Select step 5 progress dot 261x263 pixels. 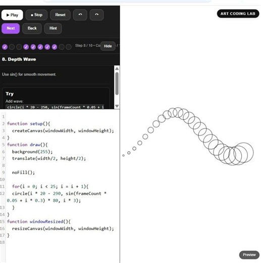tap(33, 47)
